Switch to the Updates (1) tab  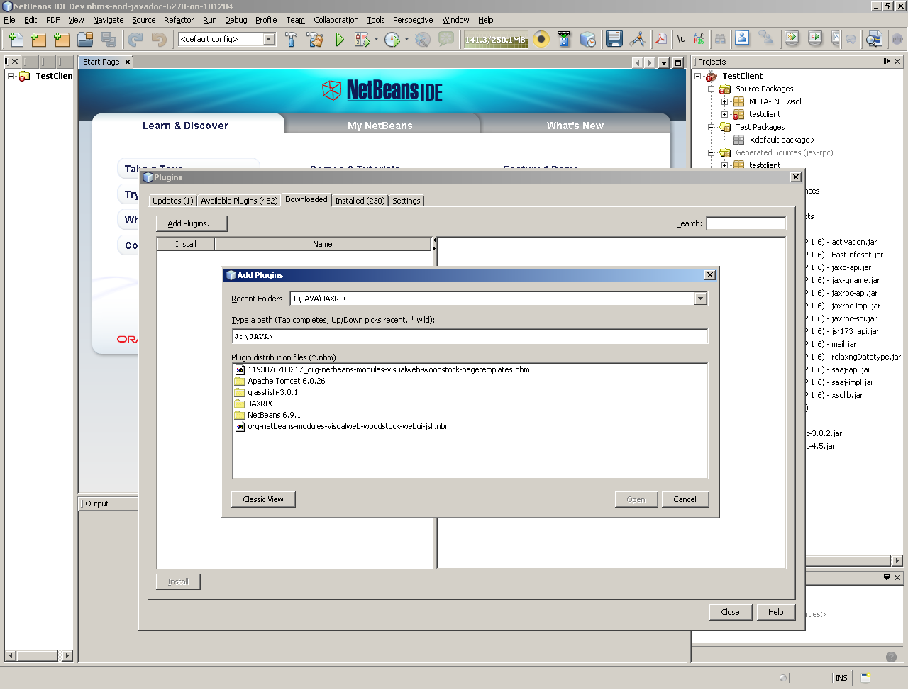coord(173,201)
